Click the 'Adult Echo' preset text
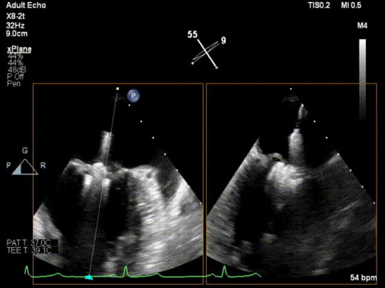Image resolution: width=385 pixels, height=288 pixels. 26,5
